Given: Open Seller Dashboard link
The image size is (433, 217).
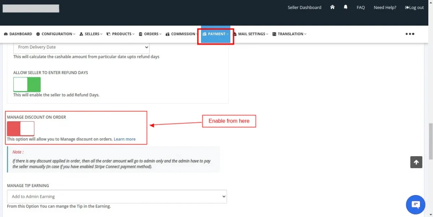Looking at the screenshot, I should coord(304,8).
